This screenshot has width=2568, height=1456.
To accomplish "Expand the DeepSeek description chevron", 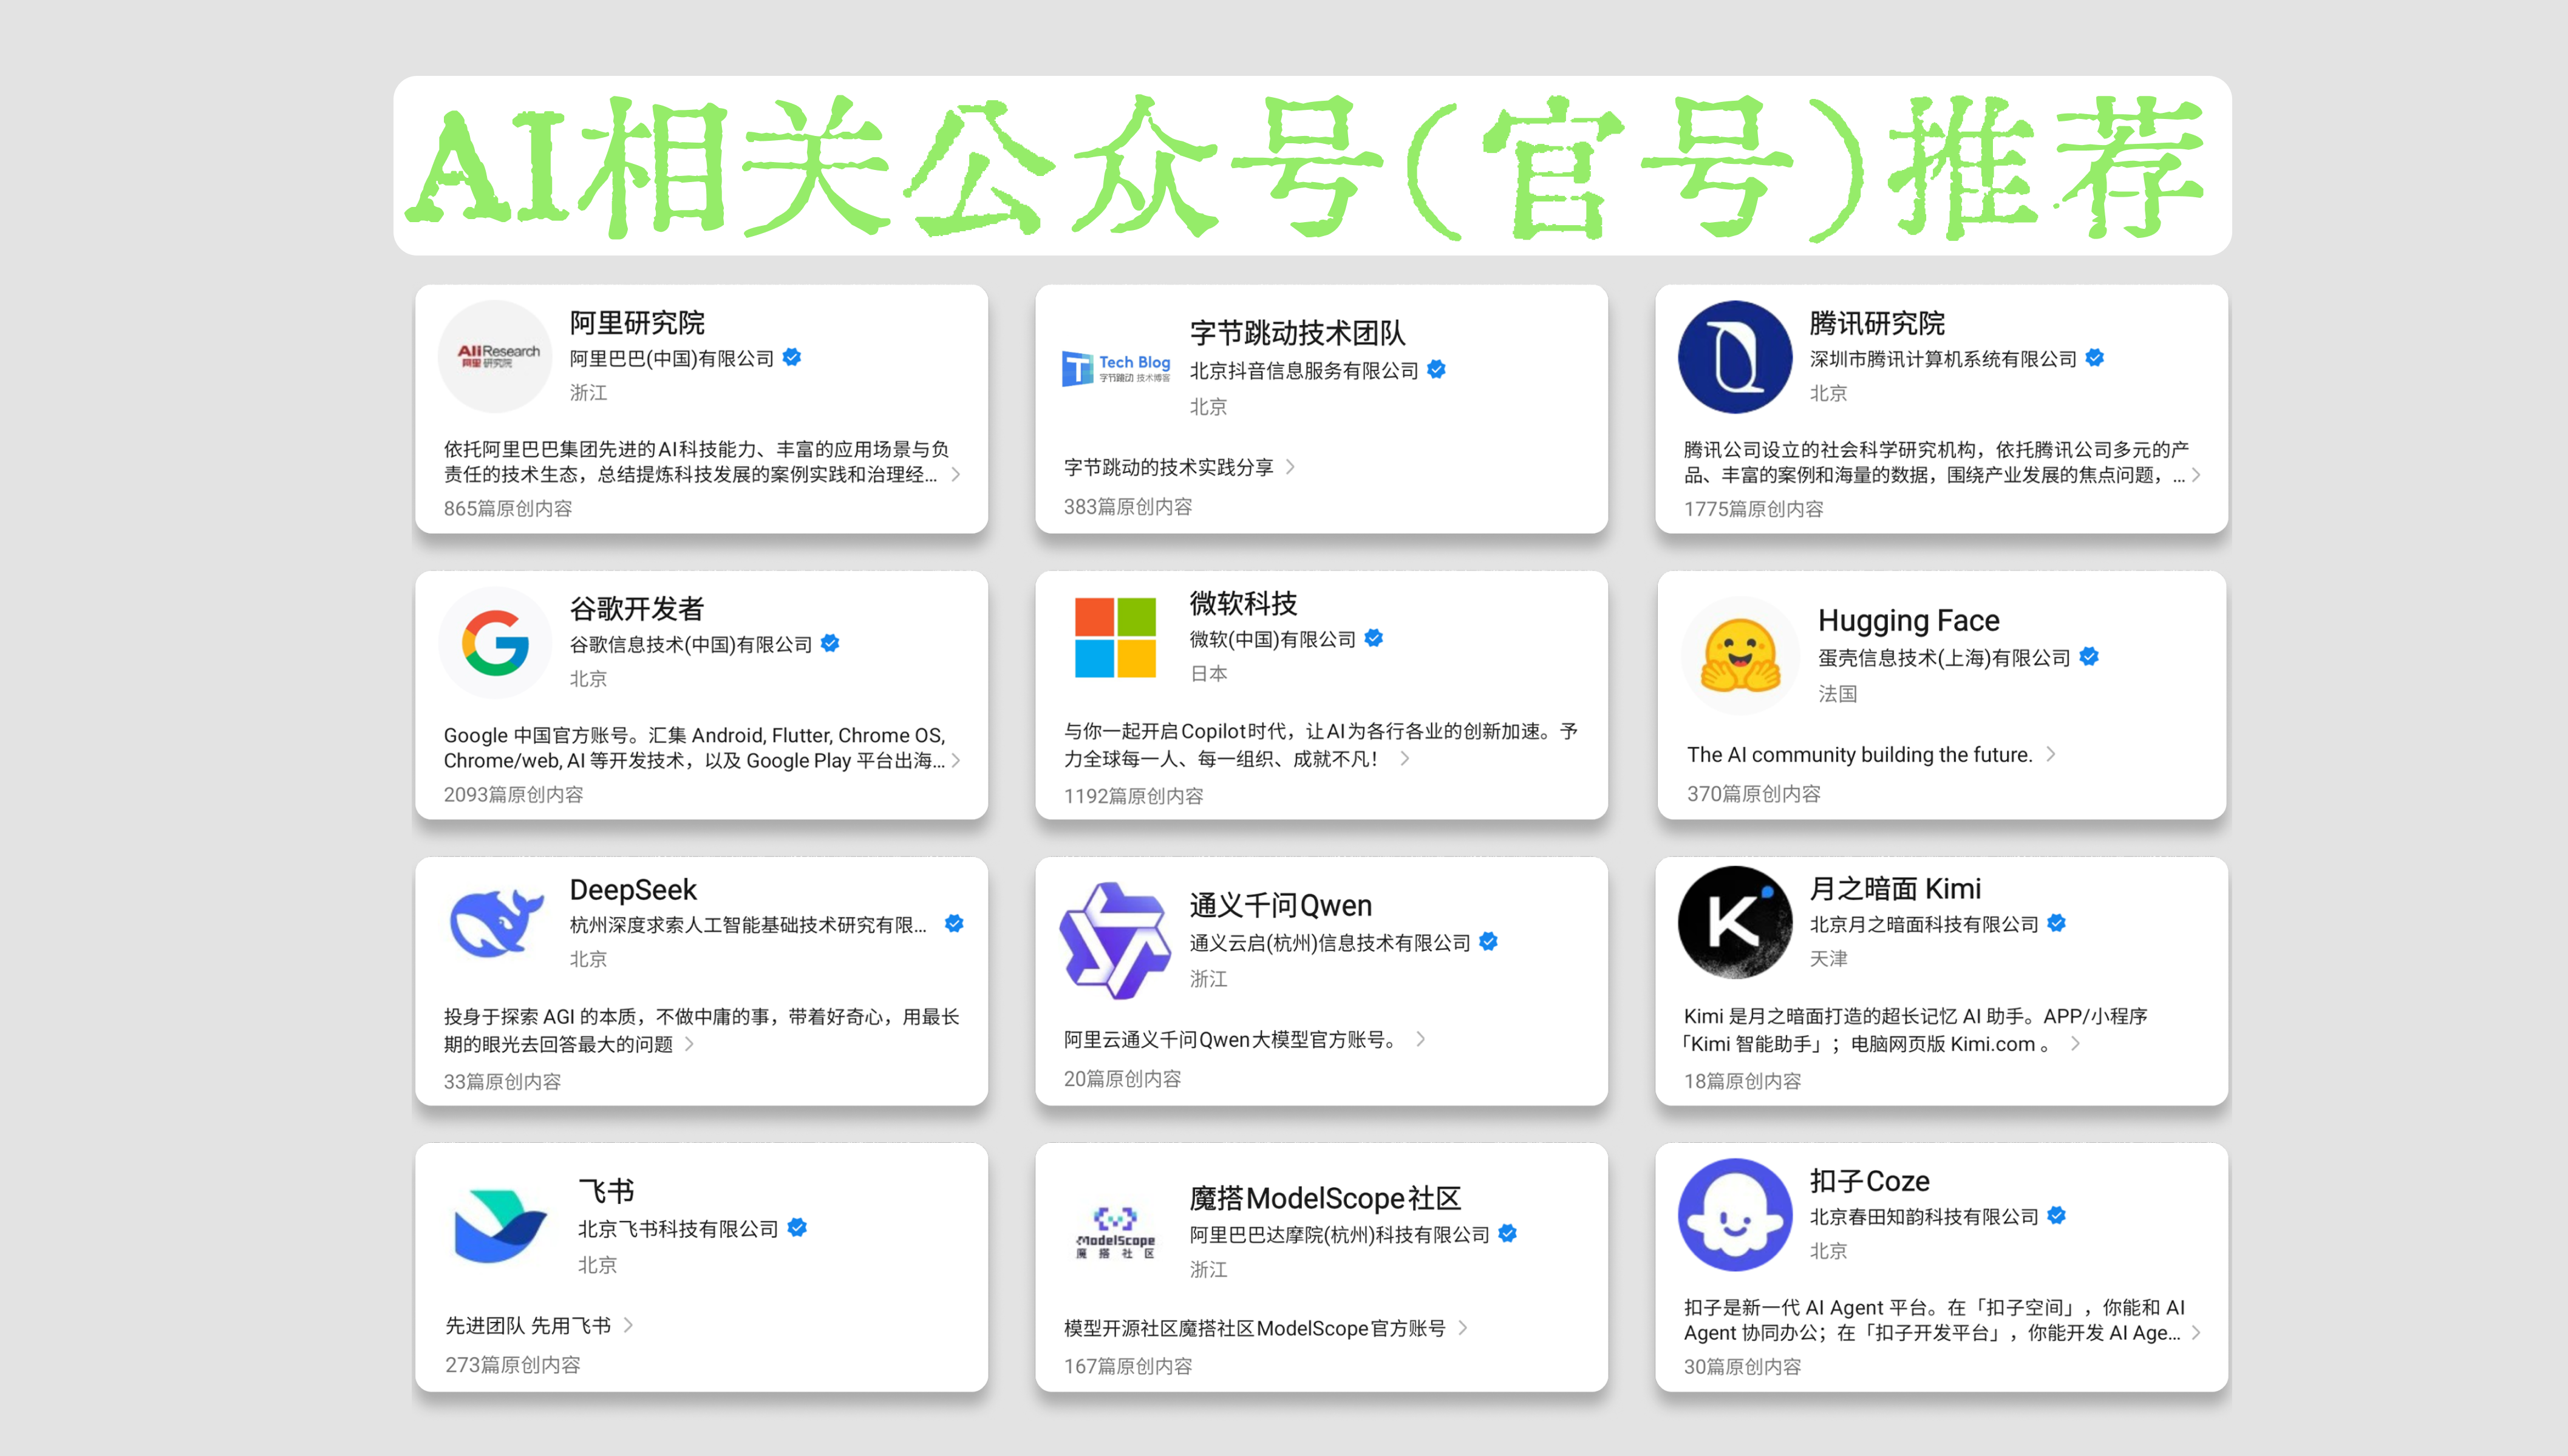I will click(x=689, y=1043).
